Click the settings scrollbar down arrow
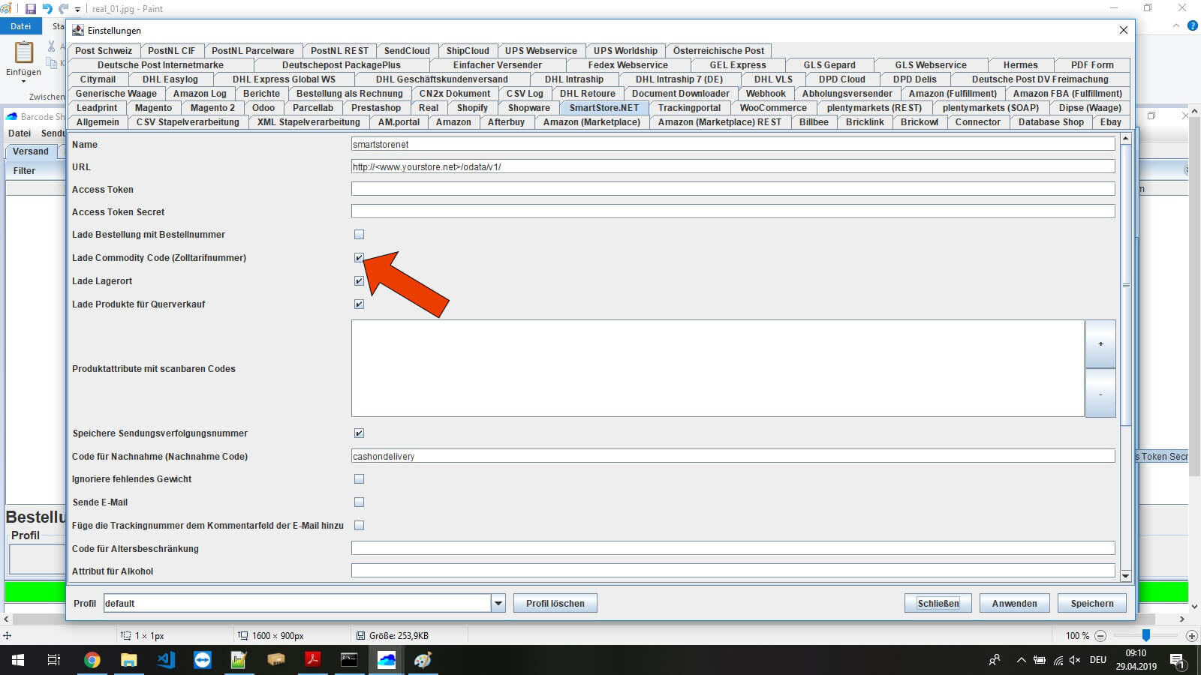The image size is (1201, 675). coord(1125,576)
